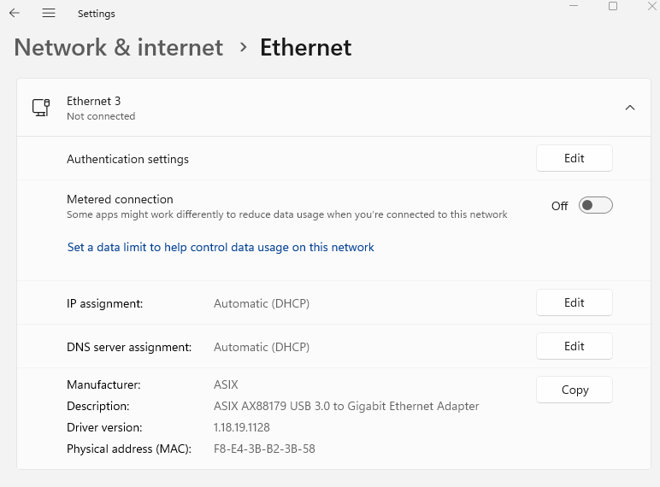
Task: Select the Ethernet breadcrumb heading
Action: pos(305,48)
